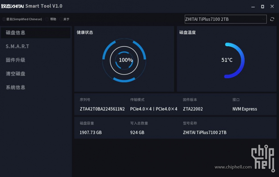Click the 磁盘温度 panel heading
Screen dimensions: 279x177
pos(188,32)
